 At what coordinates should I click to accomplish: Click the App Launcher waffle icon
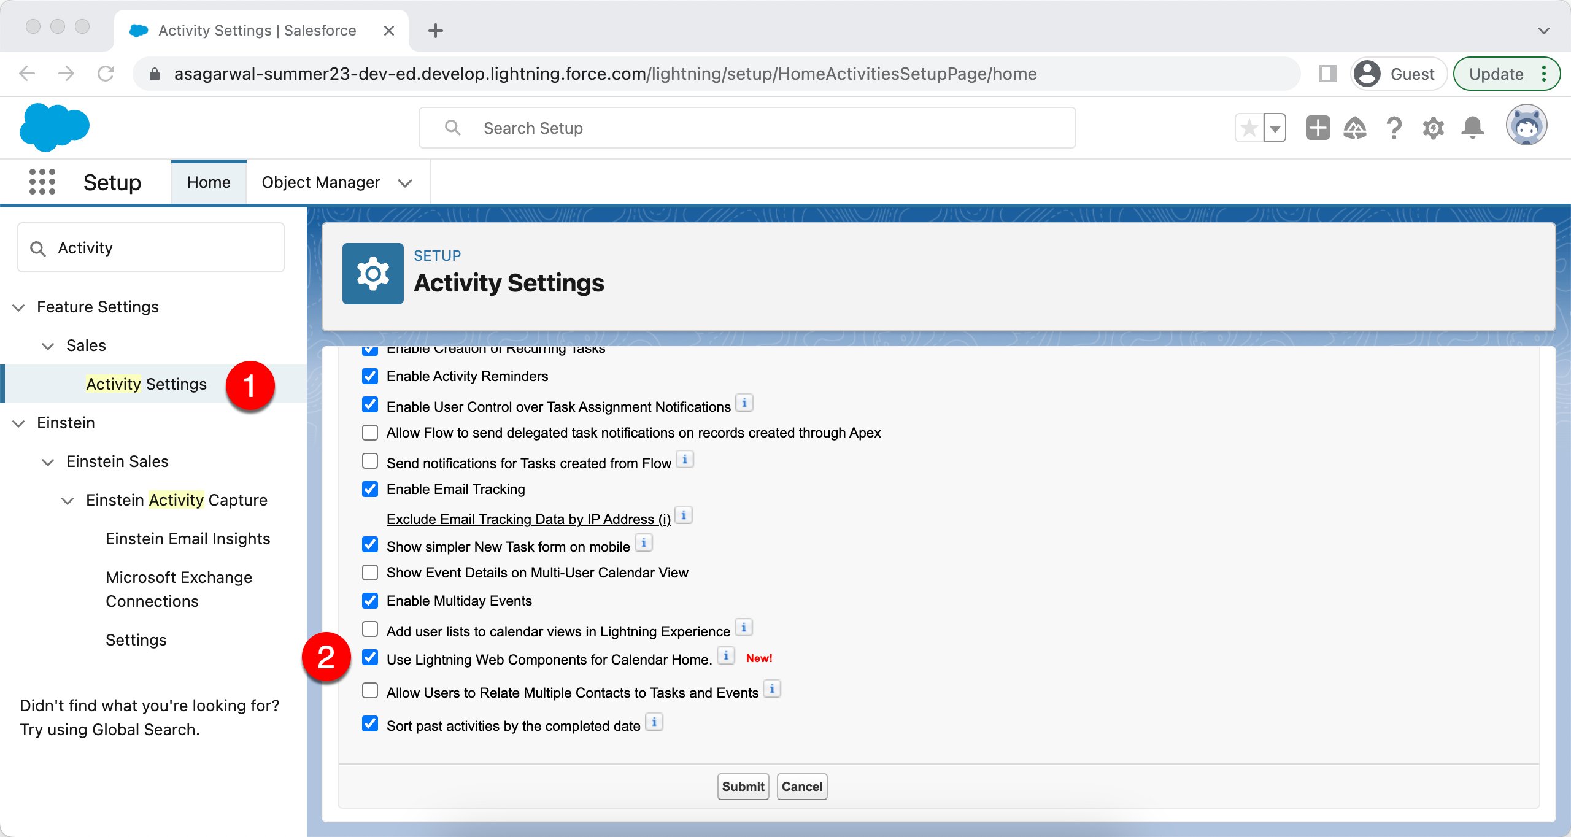(42, 181)
